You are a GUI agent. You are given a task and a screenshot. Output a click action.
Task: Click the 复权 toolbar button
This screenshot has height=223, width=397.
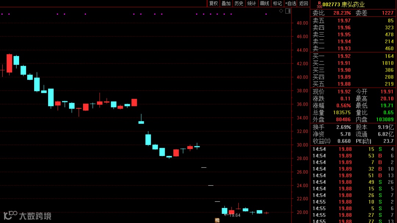pos(214,3)
